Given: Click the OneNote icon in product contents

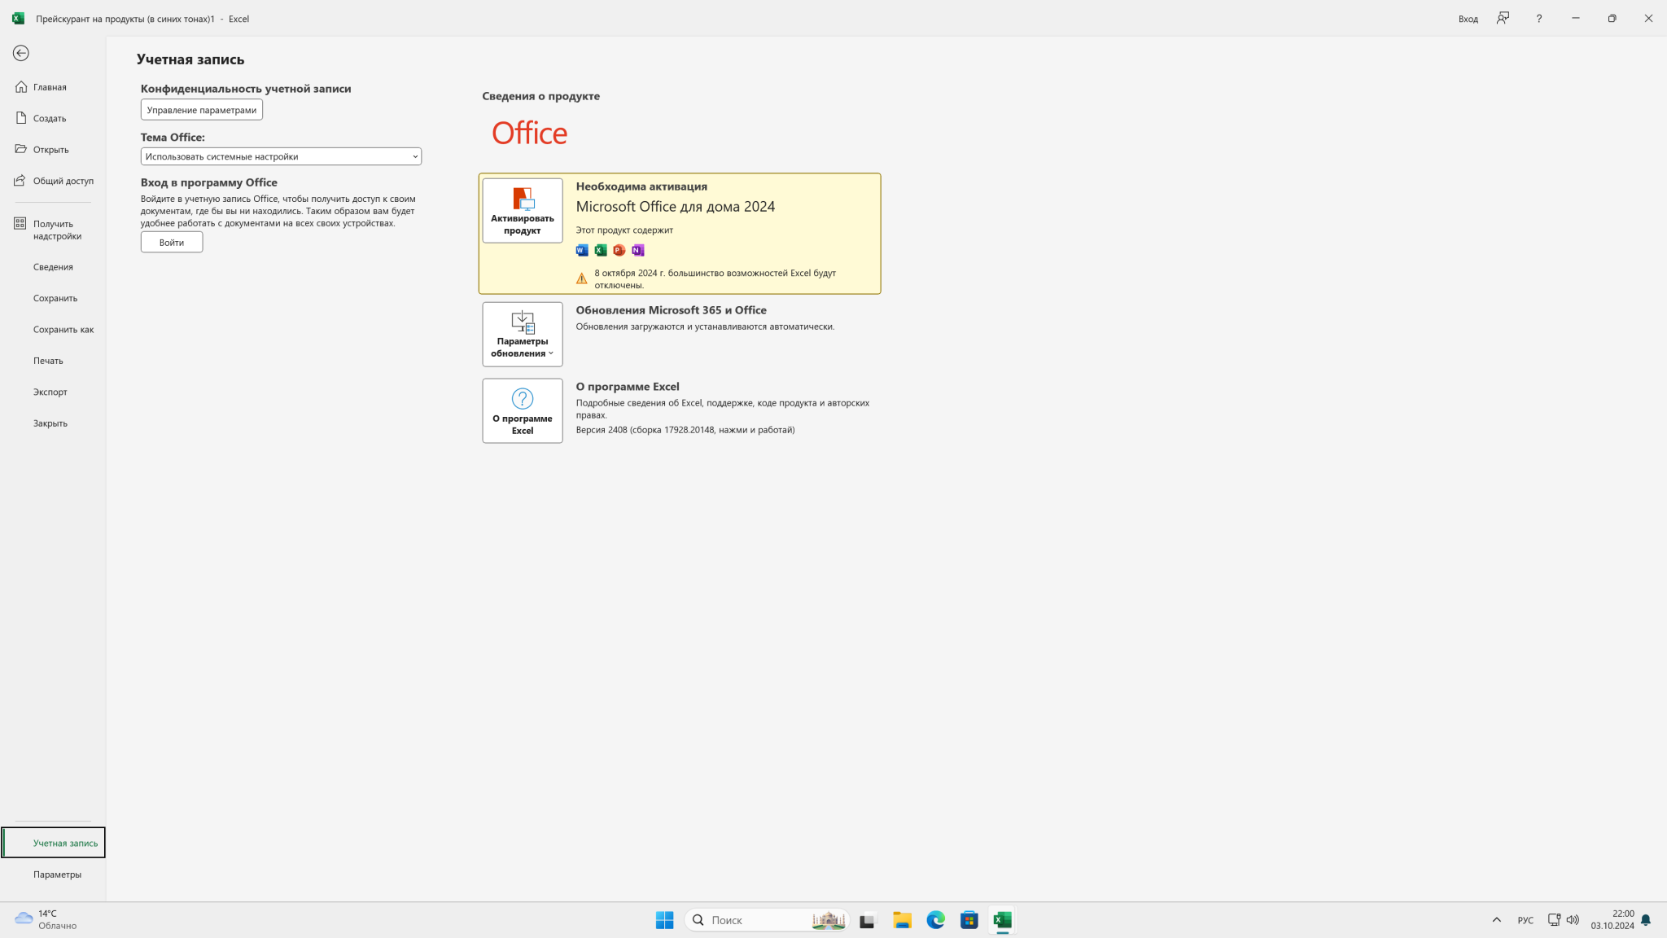Looking at the screenshot, I should 638,250.
